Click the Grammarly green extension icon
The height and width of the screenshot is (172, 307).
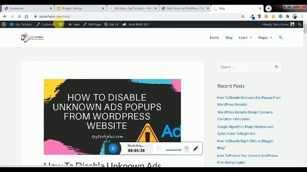pos(280,17)
